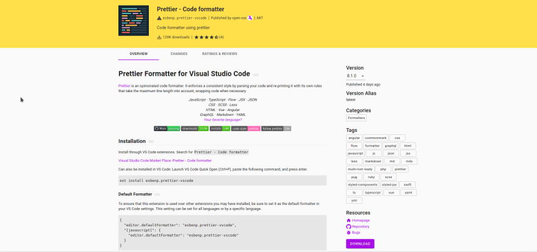Click the Homepage house icon under Resources
The width and height of the screenshot is (537, 252).
point(348,220)
